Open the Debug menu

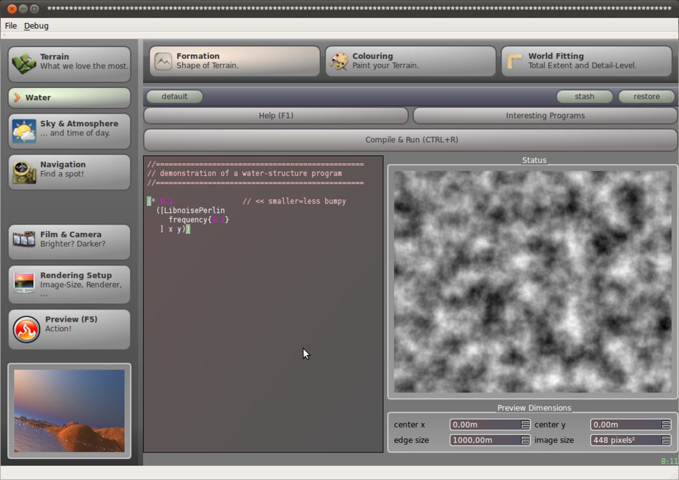(36, 26)
